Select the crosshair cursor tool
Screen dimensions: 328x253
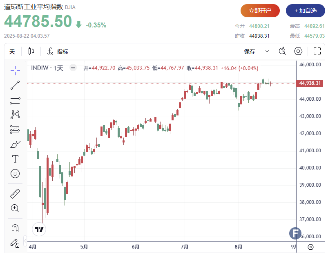[15, 70]
